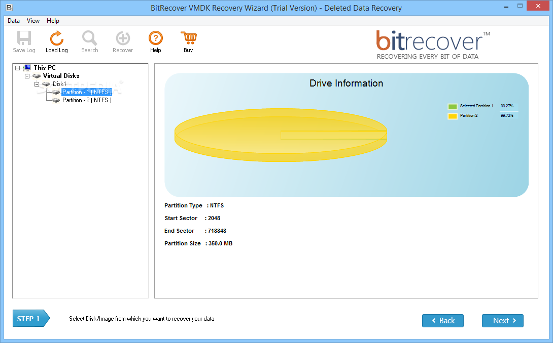Click the Disk1 drive icon
The image size is (553, 343).
(46, 84)
